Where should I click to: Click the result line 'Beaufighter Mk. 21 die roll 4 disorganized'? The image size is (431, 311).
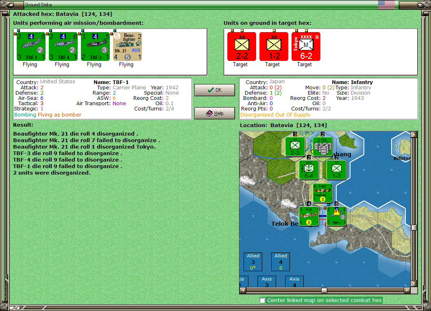[76, 134]
